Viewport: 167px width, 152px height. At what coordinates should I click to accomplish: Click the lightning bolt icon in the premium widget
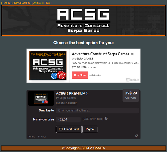(x=137, y=136)
